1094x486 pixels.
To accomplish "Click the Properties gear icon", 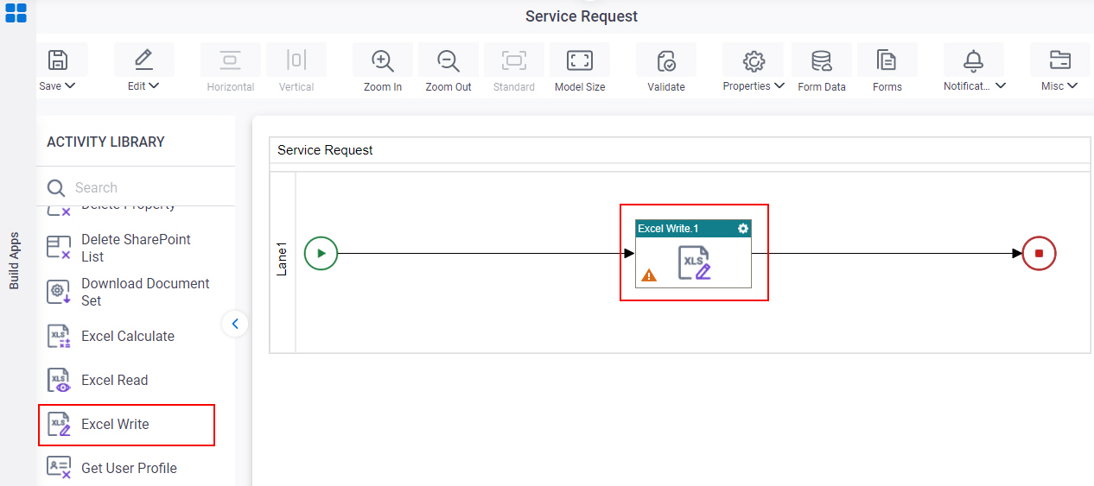I will tap(754, 60).
